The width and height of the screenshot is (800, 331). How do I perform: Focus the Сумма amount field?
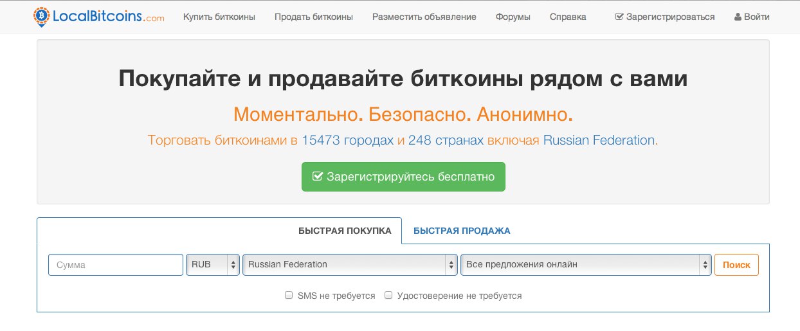pyautogui.click(x=116, y=265)
